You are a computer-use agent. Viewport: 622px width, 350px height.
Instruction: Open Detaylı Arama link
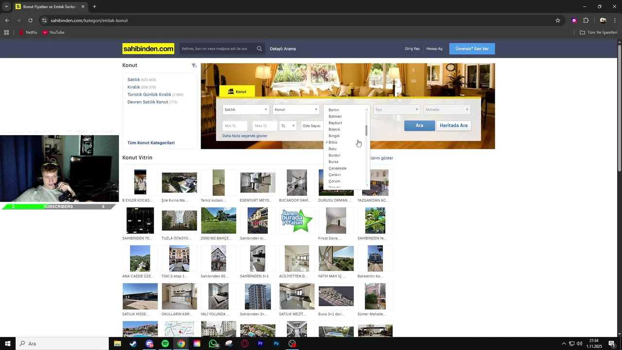[x=283, y=49]
